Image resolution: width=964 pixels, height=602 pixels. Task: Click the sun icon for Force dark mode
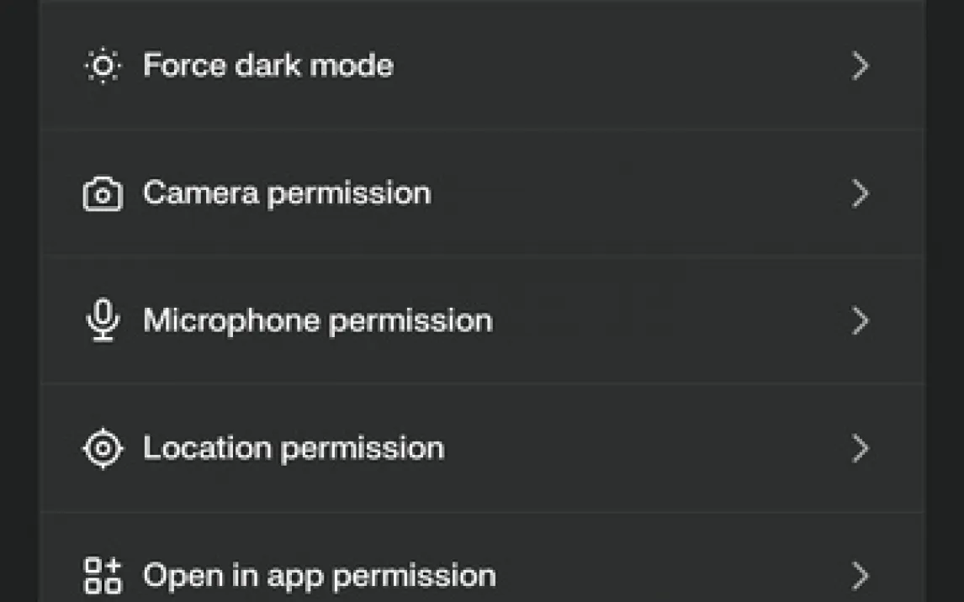click(103, 65)
